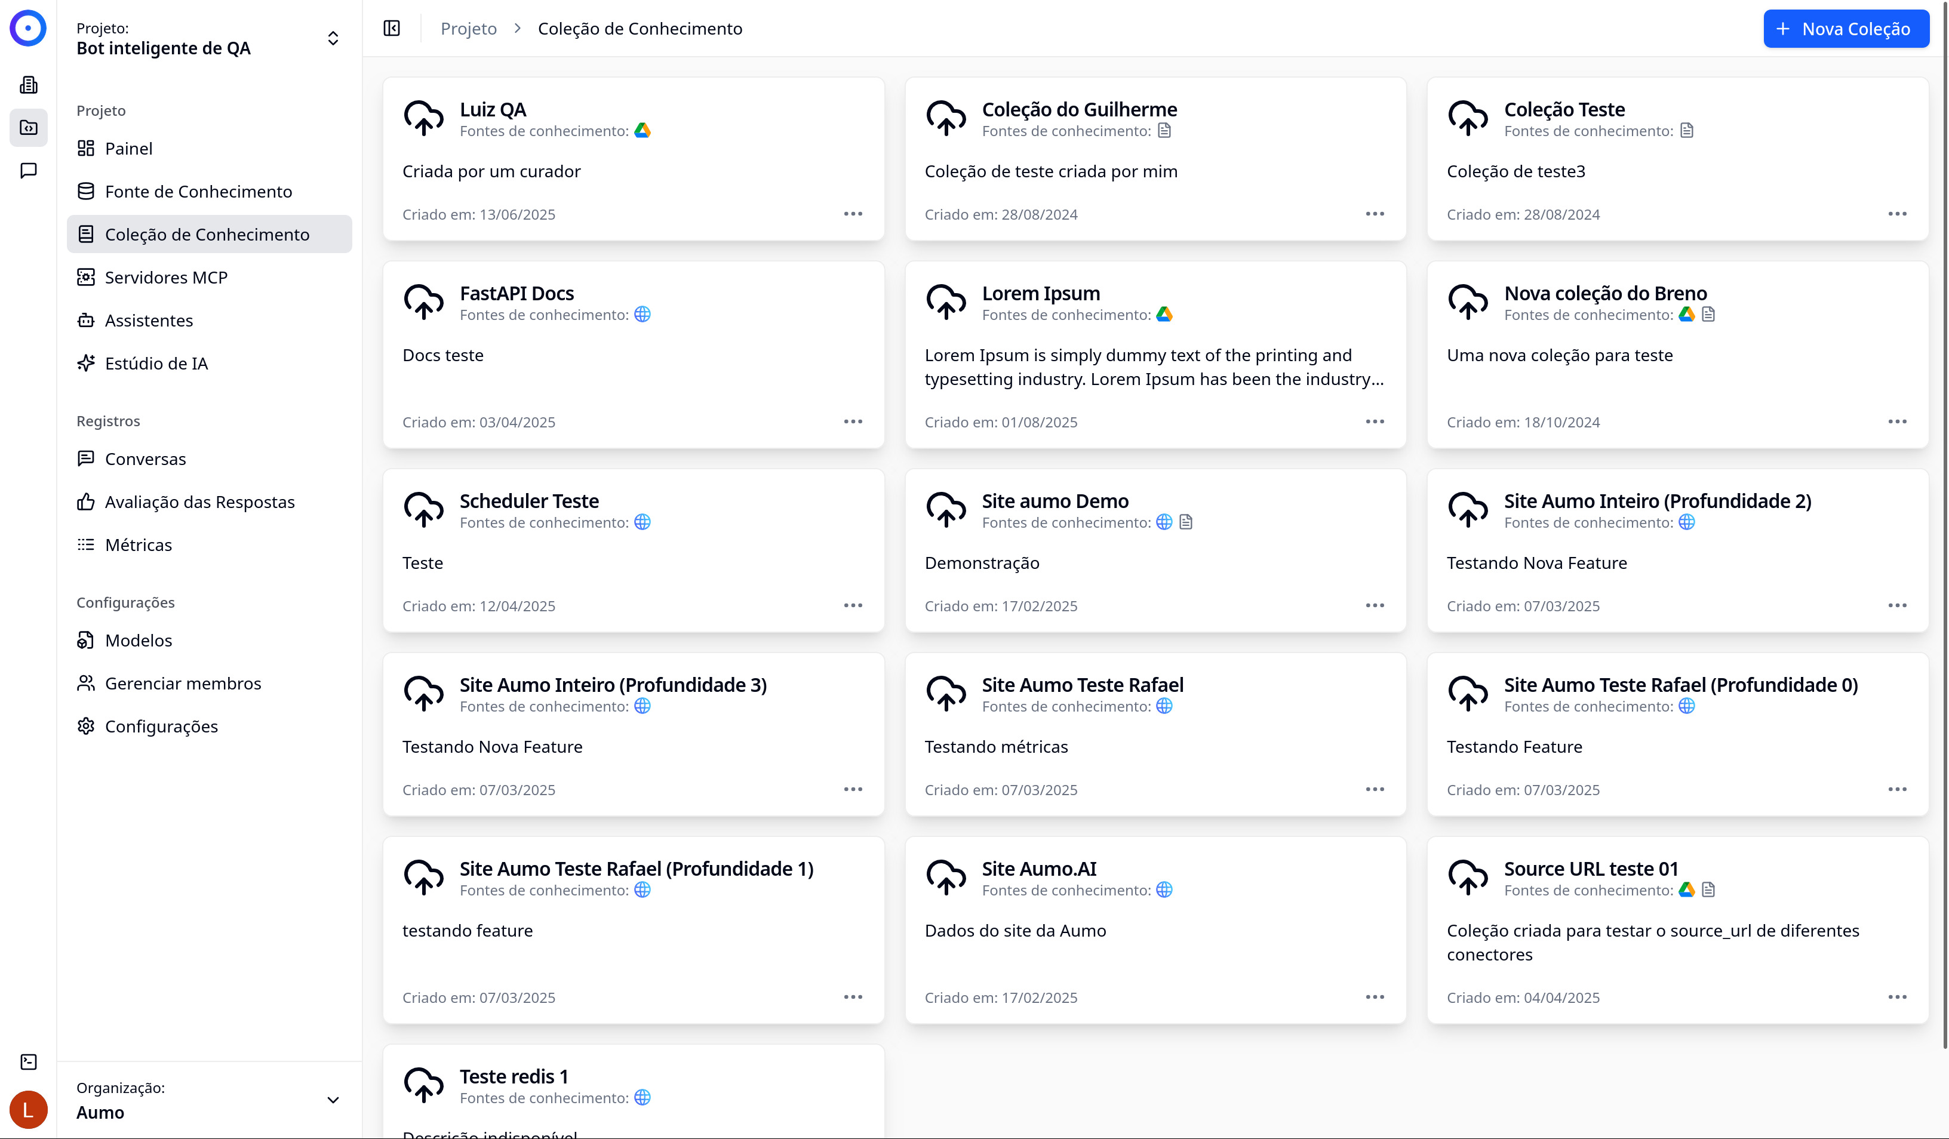Expand the Organização Aumo dropdown

(x=333, y=1100)
